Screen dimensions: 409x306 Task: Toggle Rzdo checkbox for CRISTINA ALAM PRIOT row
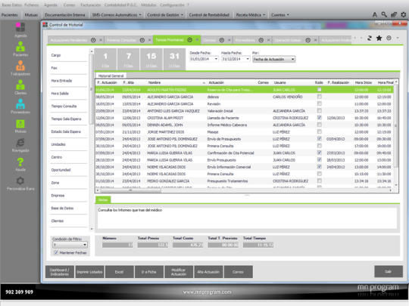click(x=319, y=118)
